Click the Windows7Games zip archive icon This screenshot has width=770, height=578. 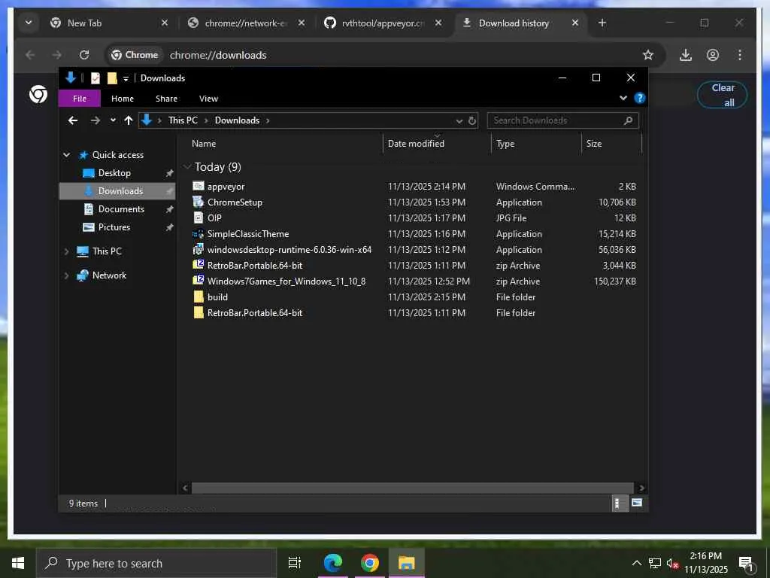coord(199,281)
